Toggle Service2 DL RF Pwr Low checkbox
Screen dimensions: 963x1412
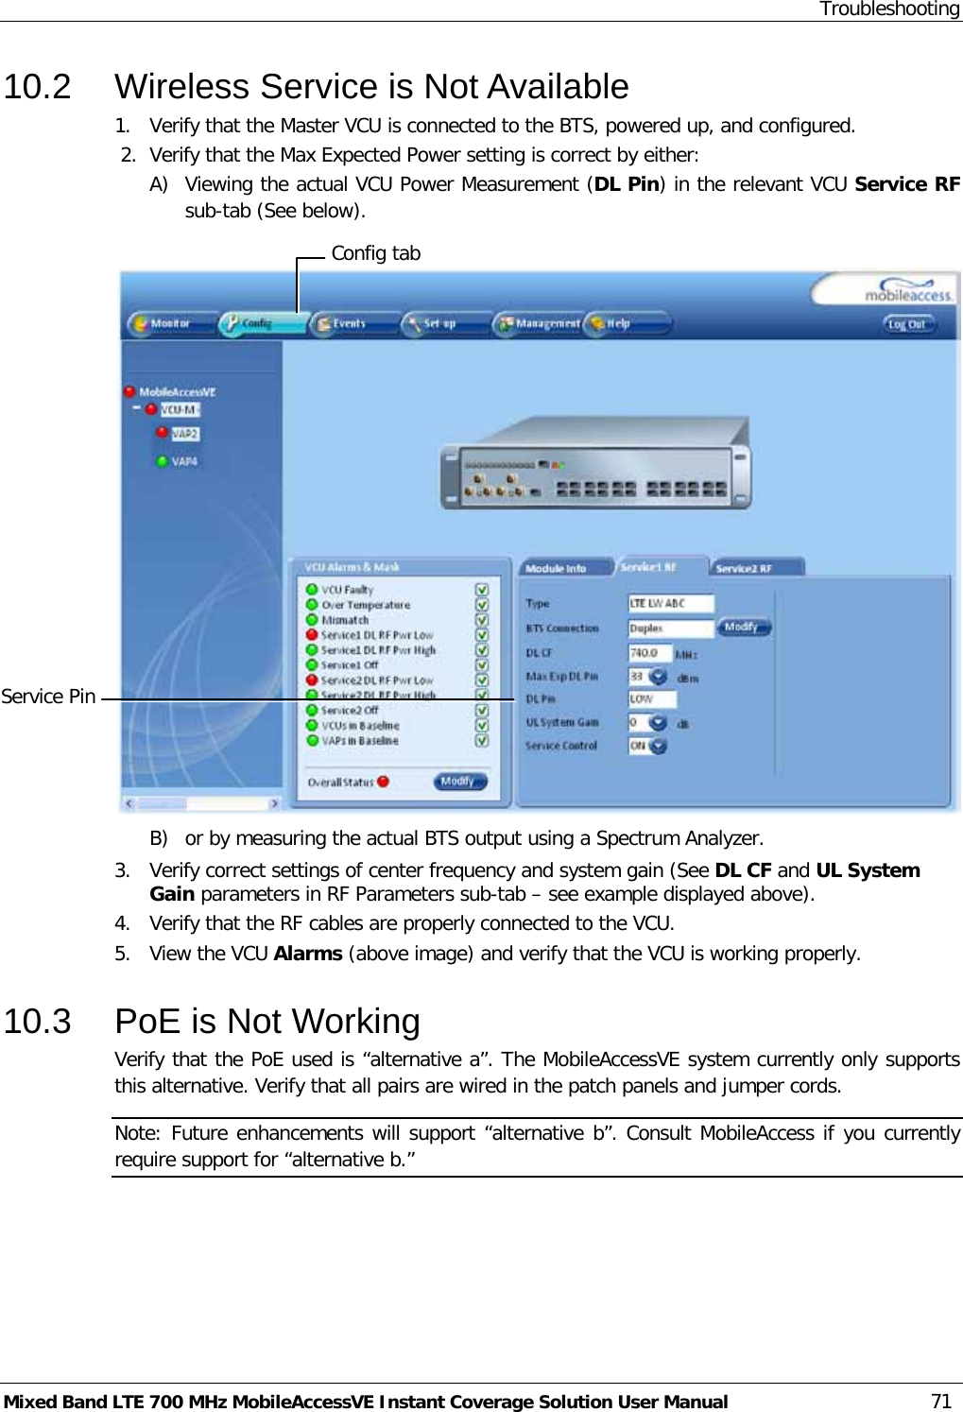(482, 680)
